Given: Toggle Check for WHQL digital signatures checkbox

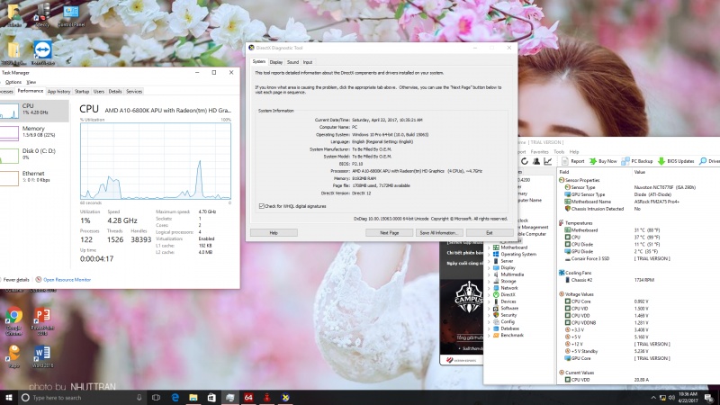Looking at the screenshot, I should click(x=262, y=205).
